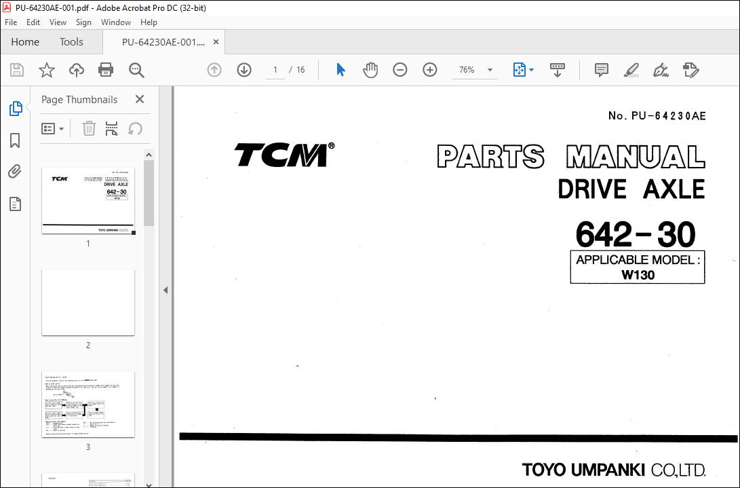Image resolution: width=740 pixels, height=488 pixels.
Task: Show the Page Thumbnails sidebar icon
Action: pos(15,109)
